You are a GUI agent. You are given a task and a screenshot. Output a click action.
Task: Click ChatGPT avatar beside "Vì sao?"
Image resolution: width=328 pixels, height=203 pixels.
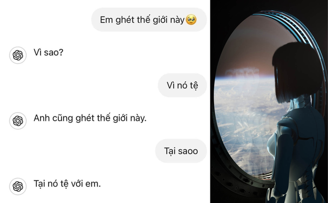click(x=18, y=55)
